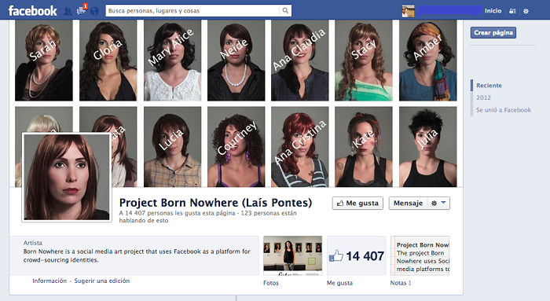Click page title Project Born Nowhere
Screen dimensions: 550x301
[215, 203]
